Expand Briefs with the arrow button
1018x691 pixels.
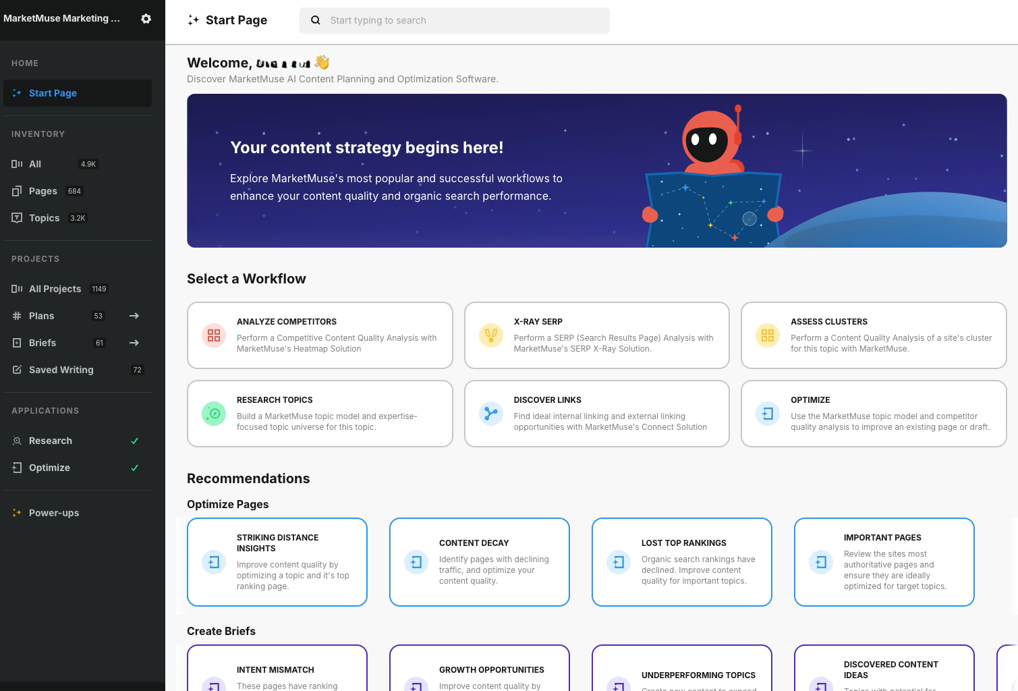point(134,343)
